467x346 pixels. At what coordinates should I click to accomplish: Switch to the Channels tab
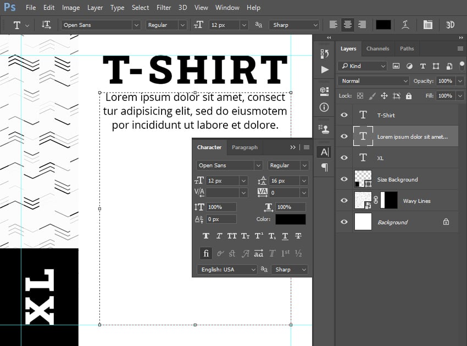coord(377,48)
